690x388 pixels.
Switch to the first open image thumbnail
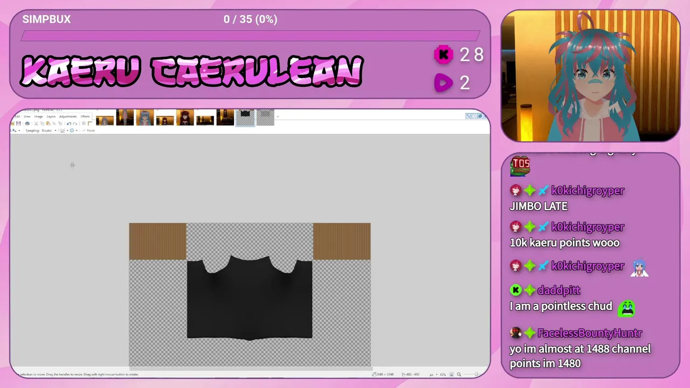[x=105, y=120]
